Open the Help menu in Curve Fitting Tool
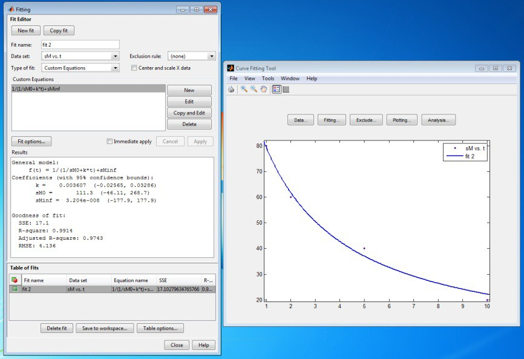The width and height of the screenshot is (524, 359). (x=312, y=79)
